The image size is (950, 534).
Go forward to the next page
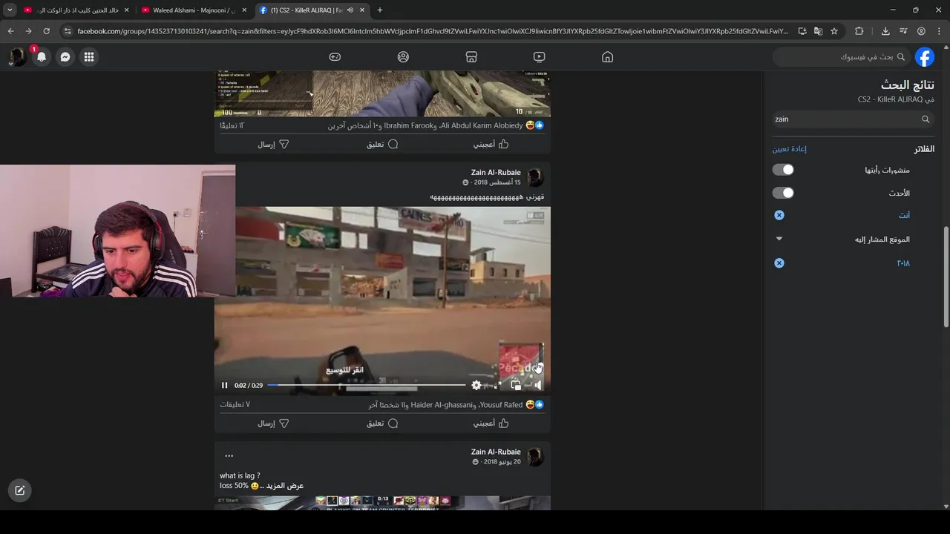28,31
